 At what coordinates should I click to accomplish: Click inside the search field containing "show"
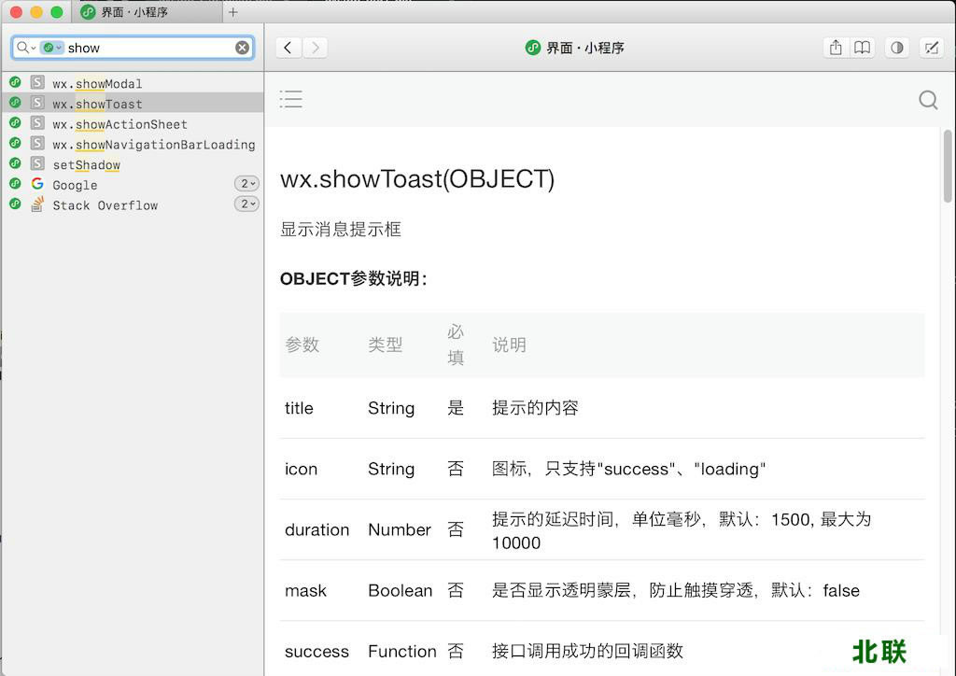click(149, 48)
